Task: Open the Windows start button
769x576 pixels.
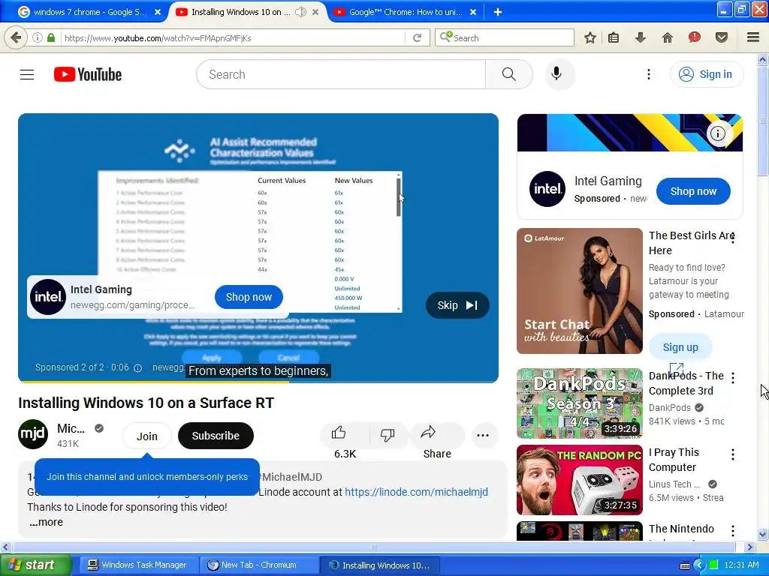Action: pos(35,565)
